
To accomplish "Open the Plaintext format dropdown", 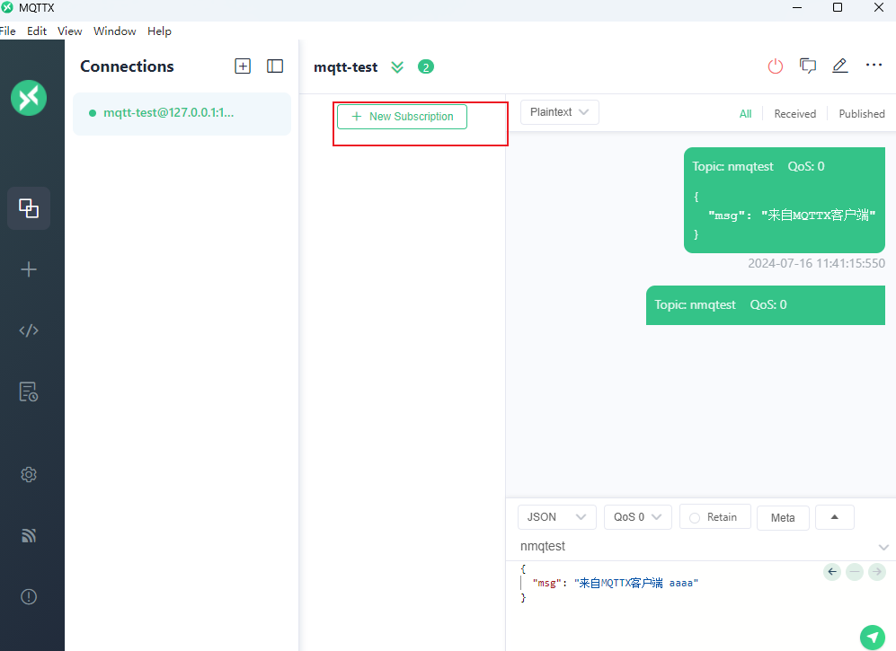I will tap(559, 112).
